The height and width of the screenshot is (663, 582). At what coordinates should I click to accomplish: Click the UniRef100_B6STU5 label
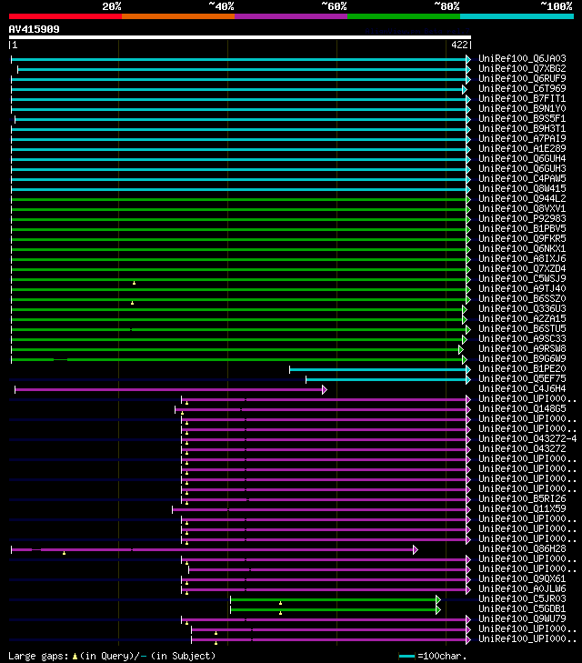tap(522, 328)
